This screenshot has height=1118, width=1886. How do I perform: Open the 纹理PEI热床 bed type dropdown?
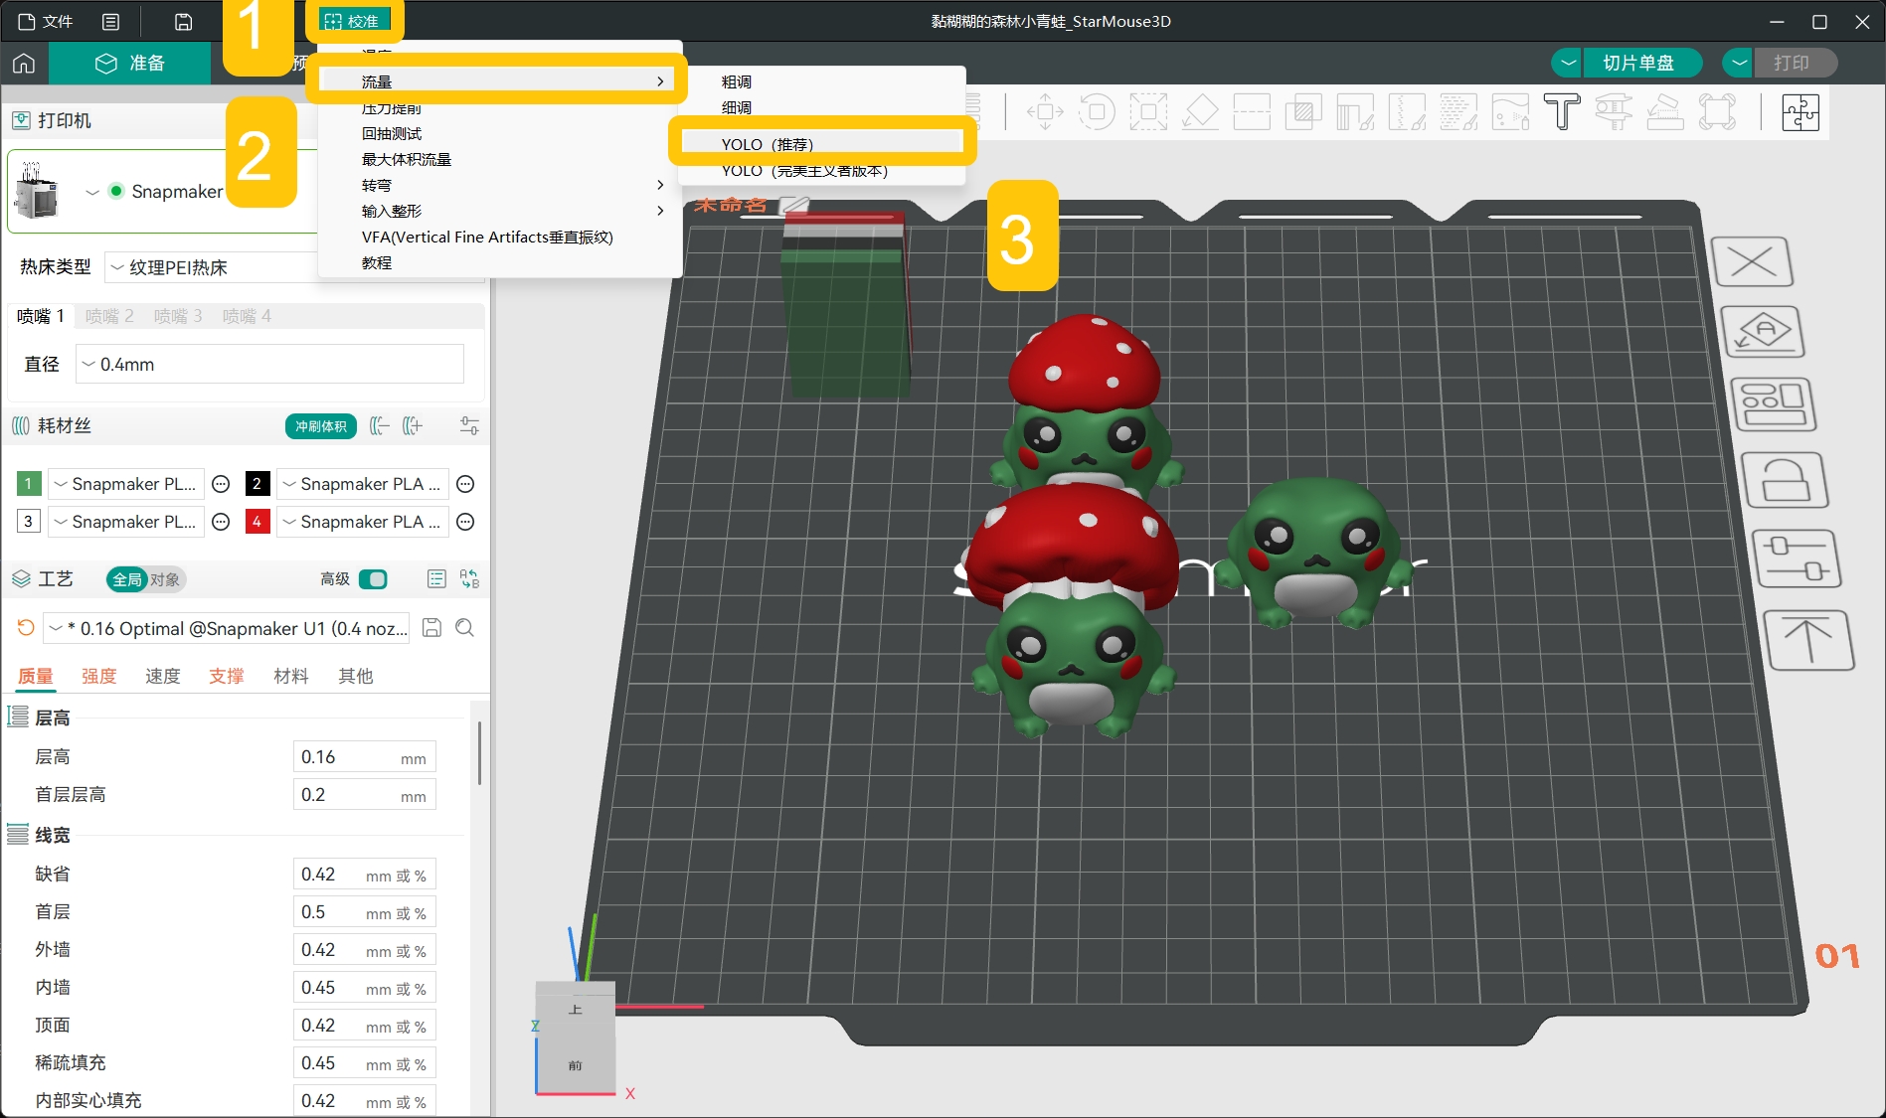pyautogui.click(x=211, y=267)
